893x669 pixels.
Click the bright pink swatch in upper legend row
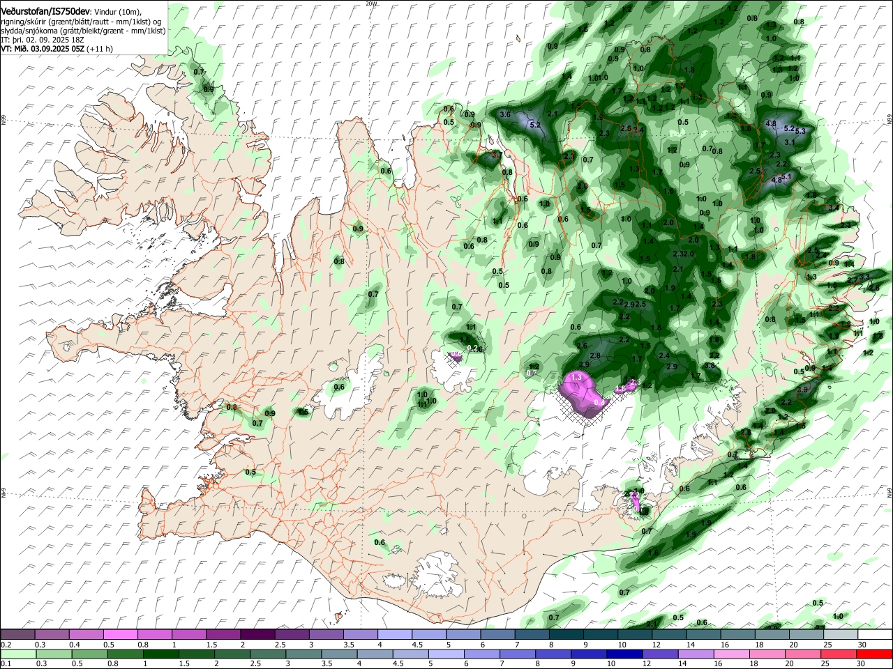(120, 635)
